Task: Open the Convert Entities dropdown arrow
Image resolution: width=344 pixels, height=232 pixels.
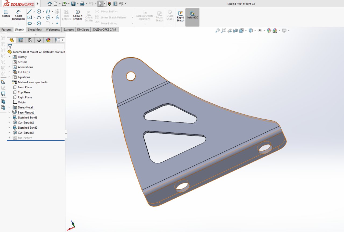Action: [78, 24]
